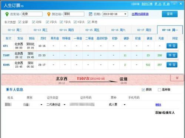185x138 pixels.
Task: Toggle the Z字头 train type checkbox
Action: pyautogui.click(x=47, y=22)
